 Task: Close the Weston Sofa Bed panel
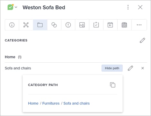pos(140,7)
